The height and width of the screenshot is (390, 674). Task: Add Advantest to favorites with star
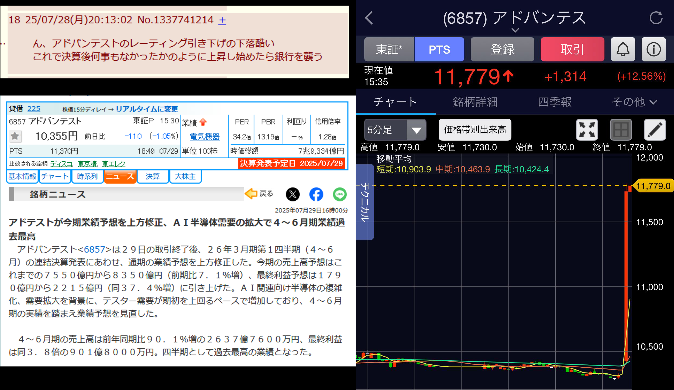pos(15,136)
